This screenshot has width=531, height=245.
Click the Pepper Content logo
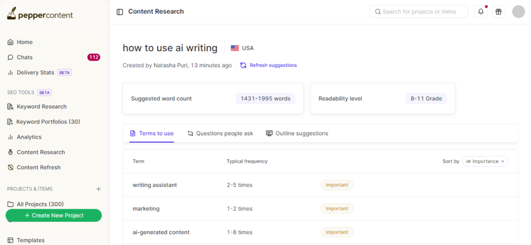point(40,15)
